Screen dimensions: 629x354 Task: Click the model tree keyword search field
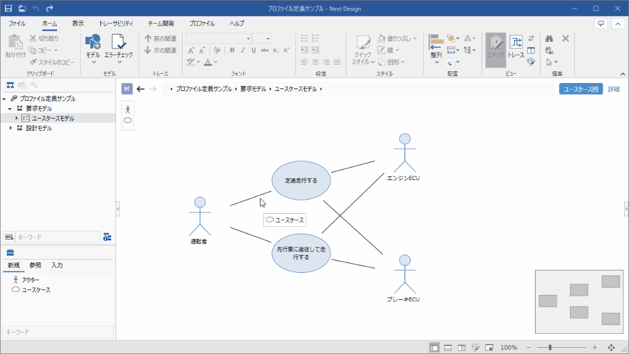click(57, 237)
